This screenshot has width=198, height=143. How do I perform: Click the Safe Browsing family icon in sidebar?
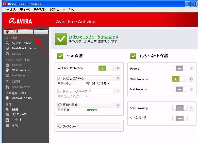tap(7, 87)
